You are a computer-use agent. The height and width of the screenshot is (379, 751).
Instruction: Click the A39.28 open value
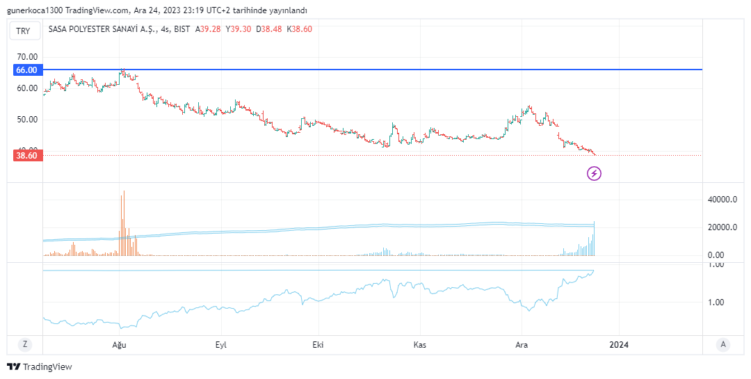(x=208, y=29)
